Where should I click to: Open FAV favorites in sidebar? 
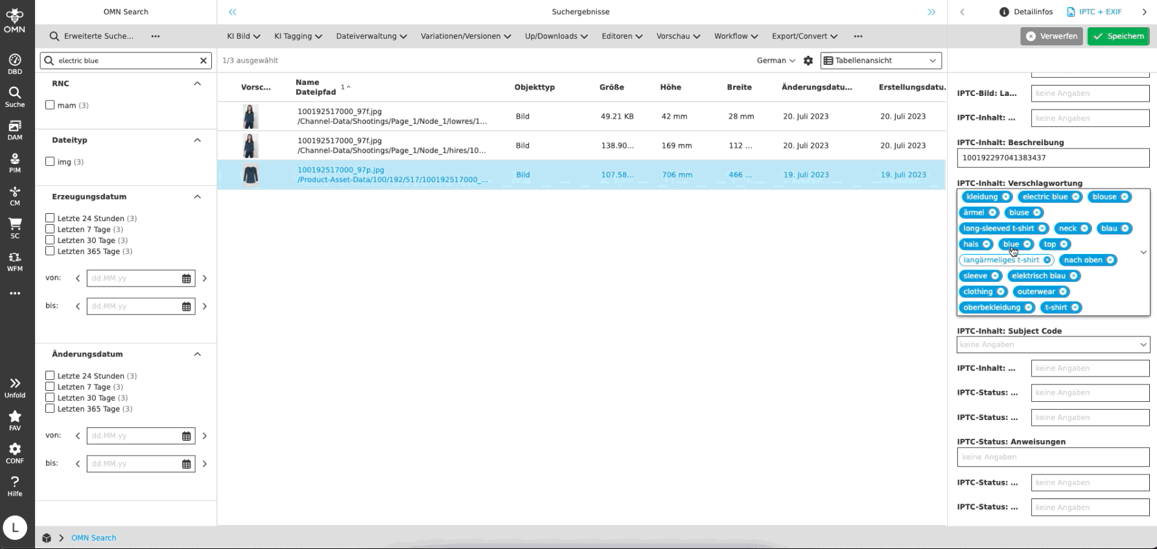[15, 420]
